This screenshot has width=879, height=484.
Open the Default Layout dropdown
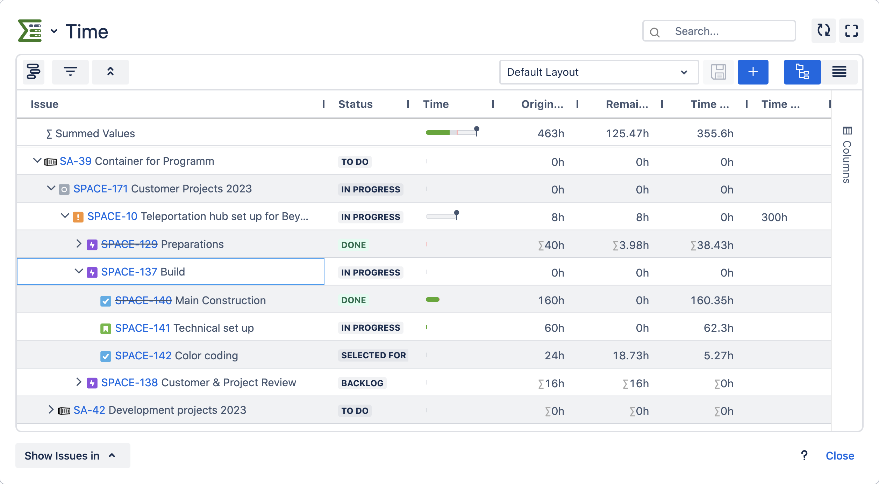pyautogui.click(x=599, y=72)
